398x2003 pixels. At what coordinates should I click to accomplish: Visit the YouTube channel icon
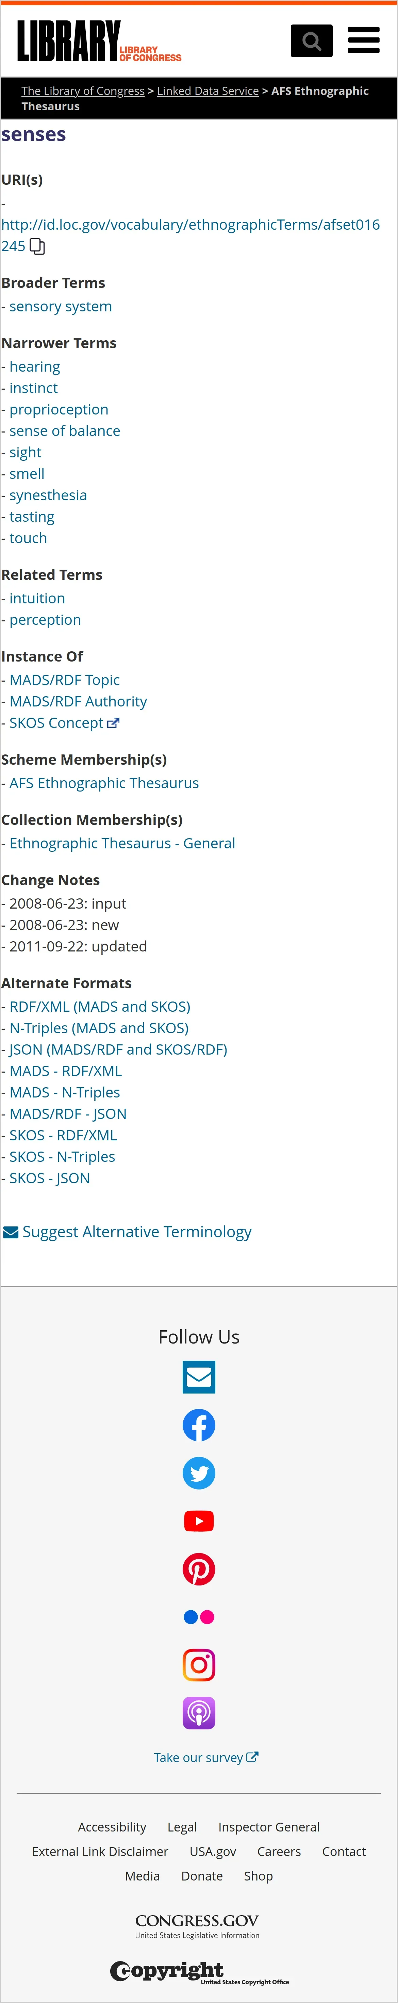(x=199, y=1521)
